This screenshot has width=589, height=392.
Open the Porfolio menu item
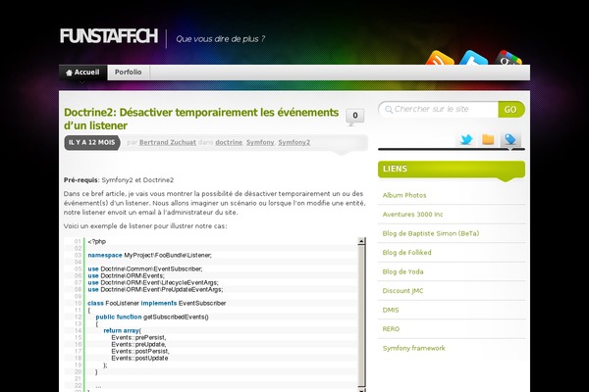pyautogui.click(x=128, y=73)
